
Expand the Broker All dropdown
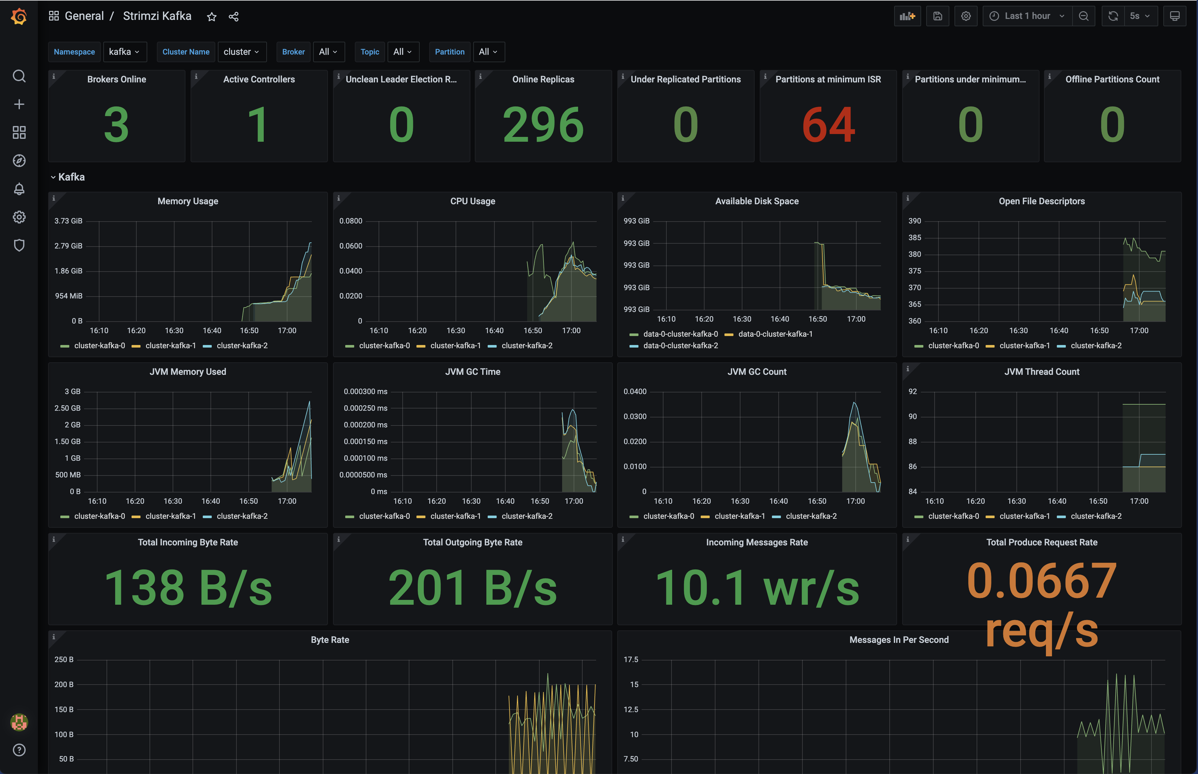coord(328,52)
